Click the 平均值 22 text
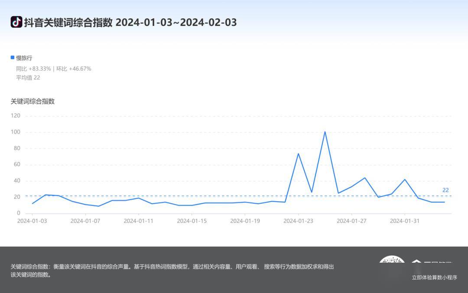 28,78
